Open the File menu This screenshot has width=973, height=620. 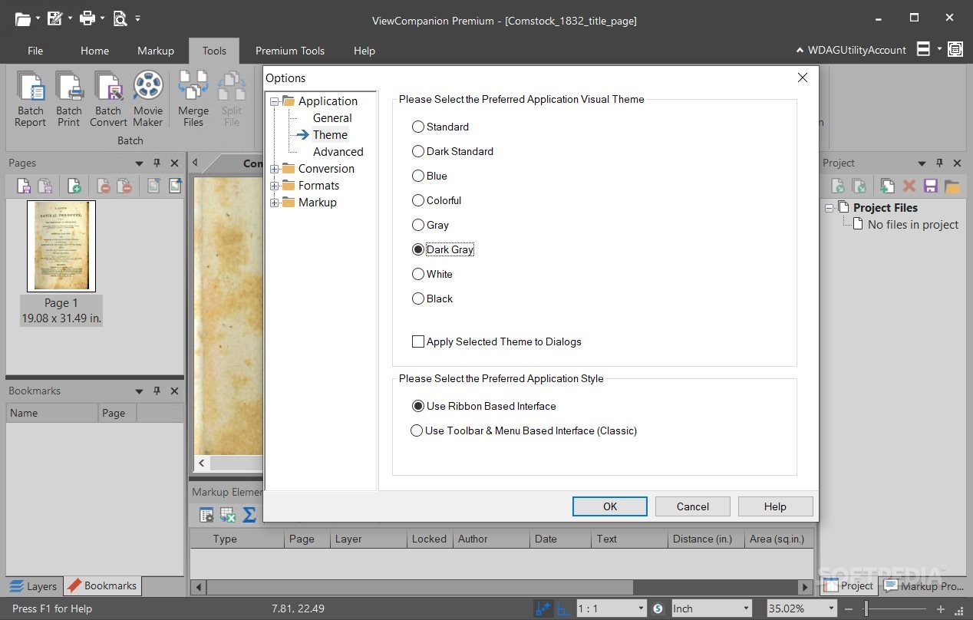pos(35,51)
